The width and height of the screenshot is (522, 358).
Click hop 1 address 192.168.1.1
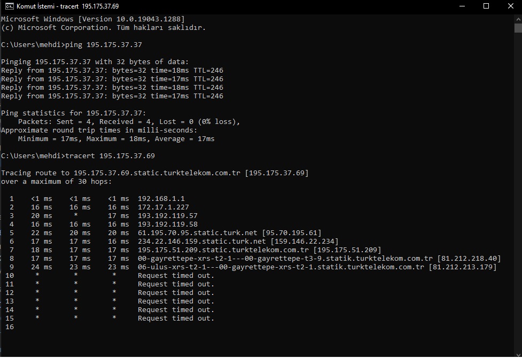pyautogui.click(x=161, y=199)
